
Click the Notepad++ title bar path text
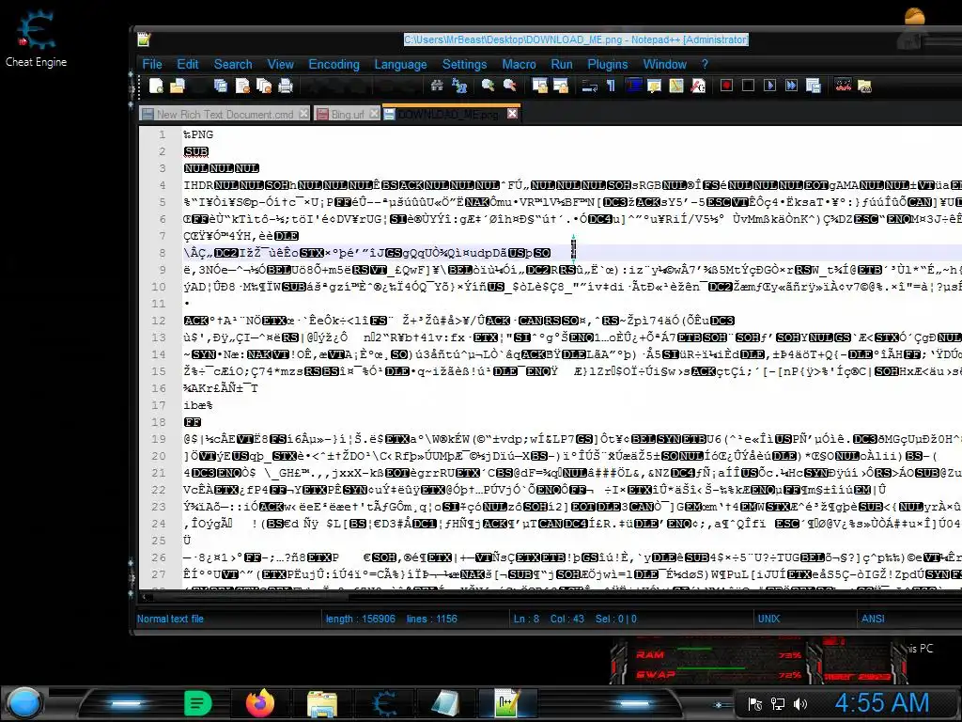pyautogui.click(x=576, y=39)
